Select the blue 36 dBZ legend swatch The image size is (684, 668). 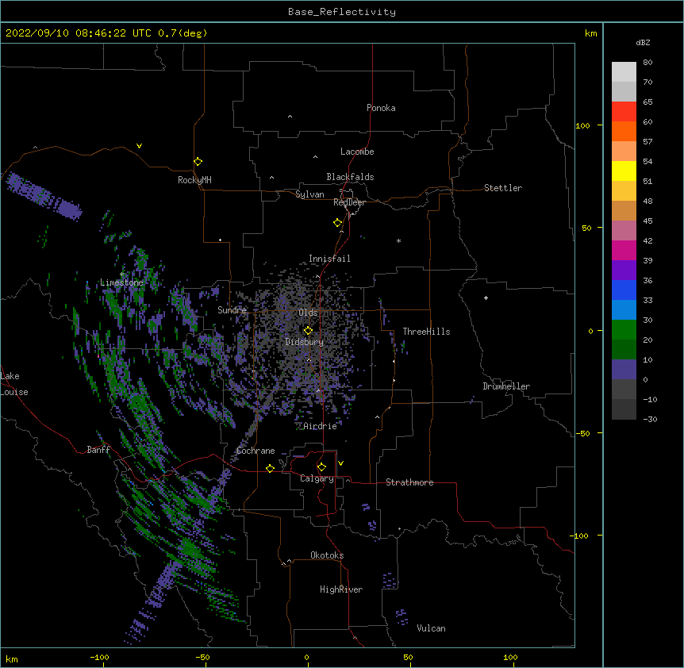point(624,290)
